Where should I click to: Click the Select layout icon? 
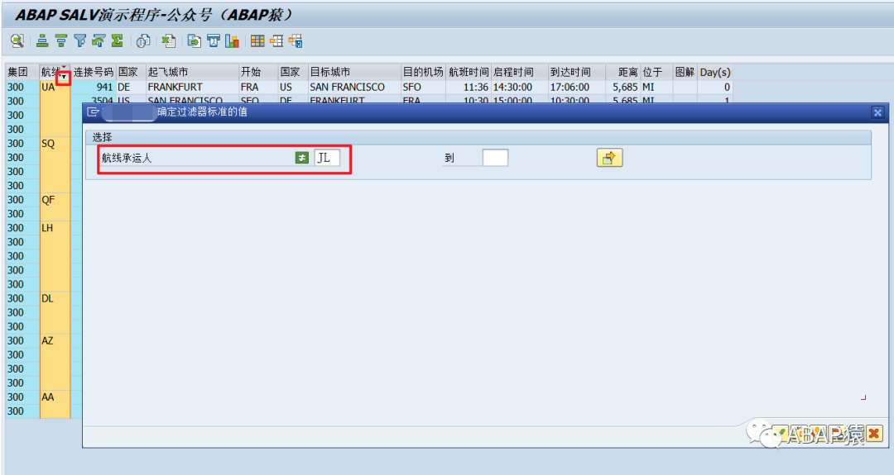click(x=276, y=41)
